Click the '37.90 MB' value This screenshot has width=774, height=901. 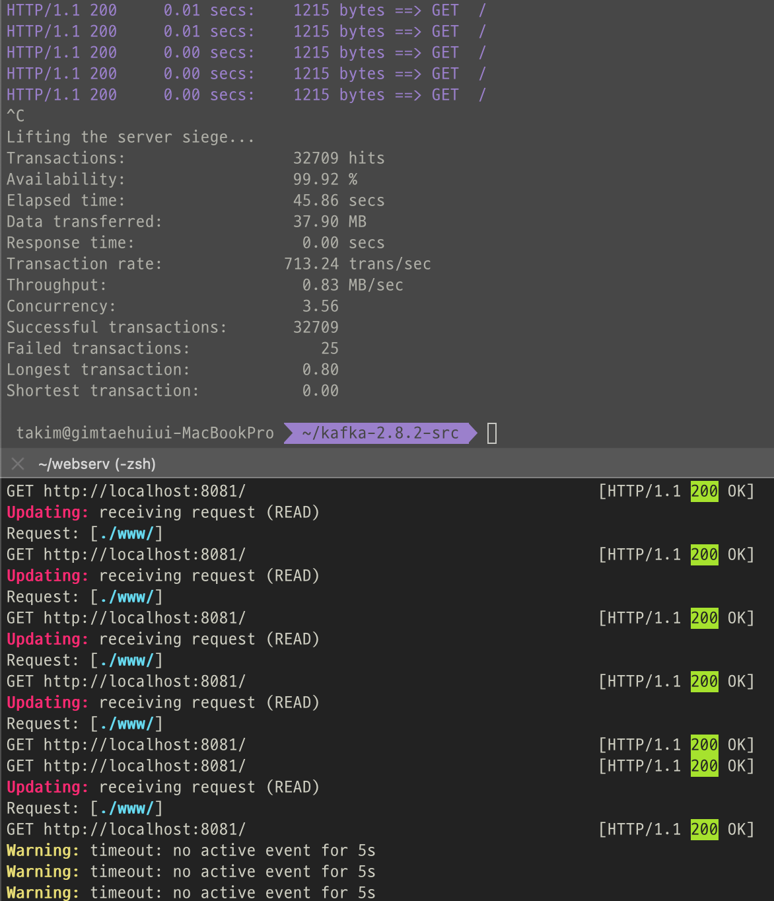[x=330, y=222]
